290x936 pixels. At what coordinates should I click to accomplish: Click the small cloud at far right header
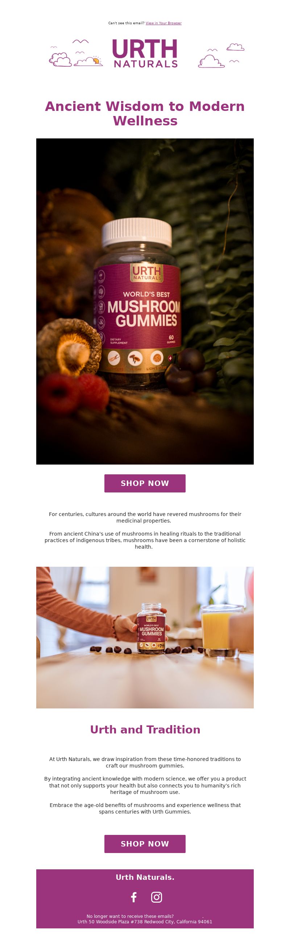point(236,47)
